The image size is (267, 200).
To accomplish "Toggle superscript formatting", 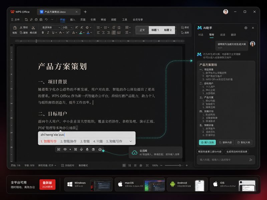I will (x=68, y=32).
